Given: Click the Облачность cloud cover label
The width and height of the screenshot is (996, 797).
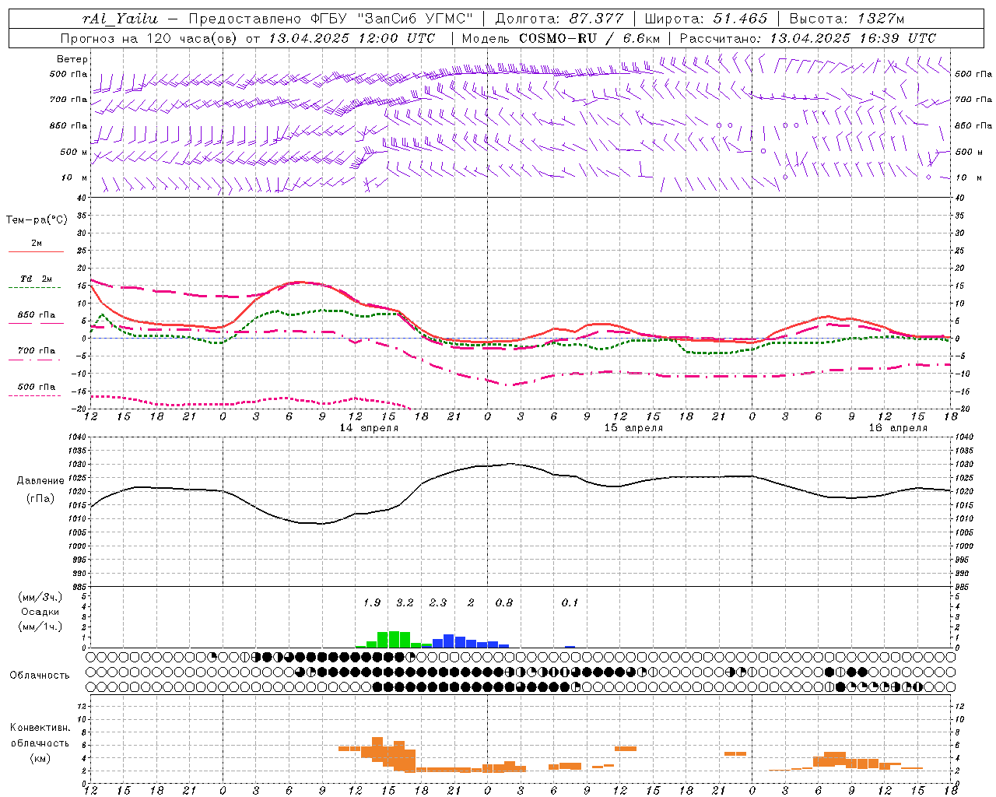Looking at the screenshot, I should (x=40, y=676).
